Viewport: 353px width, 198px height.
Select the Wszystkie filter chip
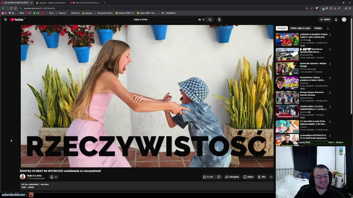282,28
